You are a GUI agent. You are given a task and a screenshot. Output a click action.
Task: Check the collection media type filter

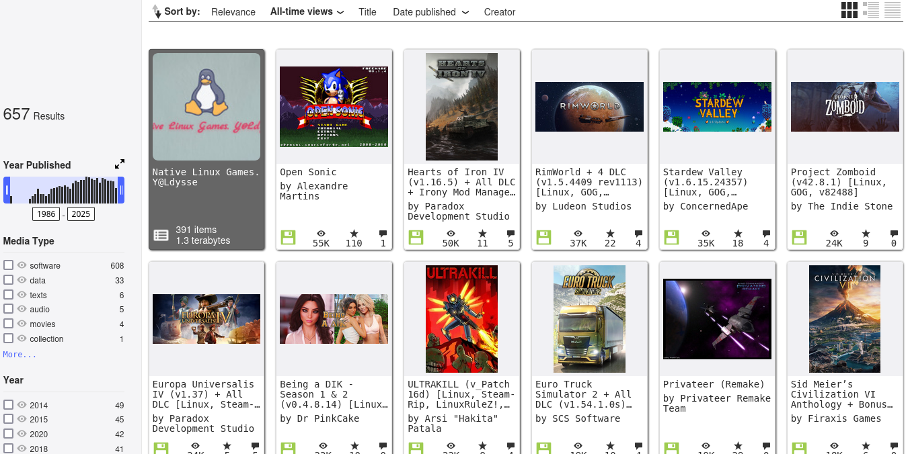[x=8, y=338]
